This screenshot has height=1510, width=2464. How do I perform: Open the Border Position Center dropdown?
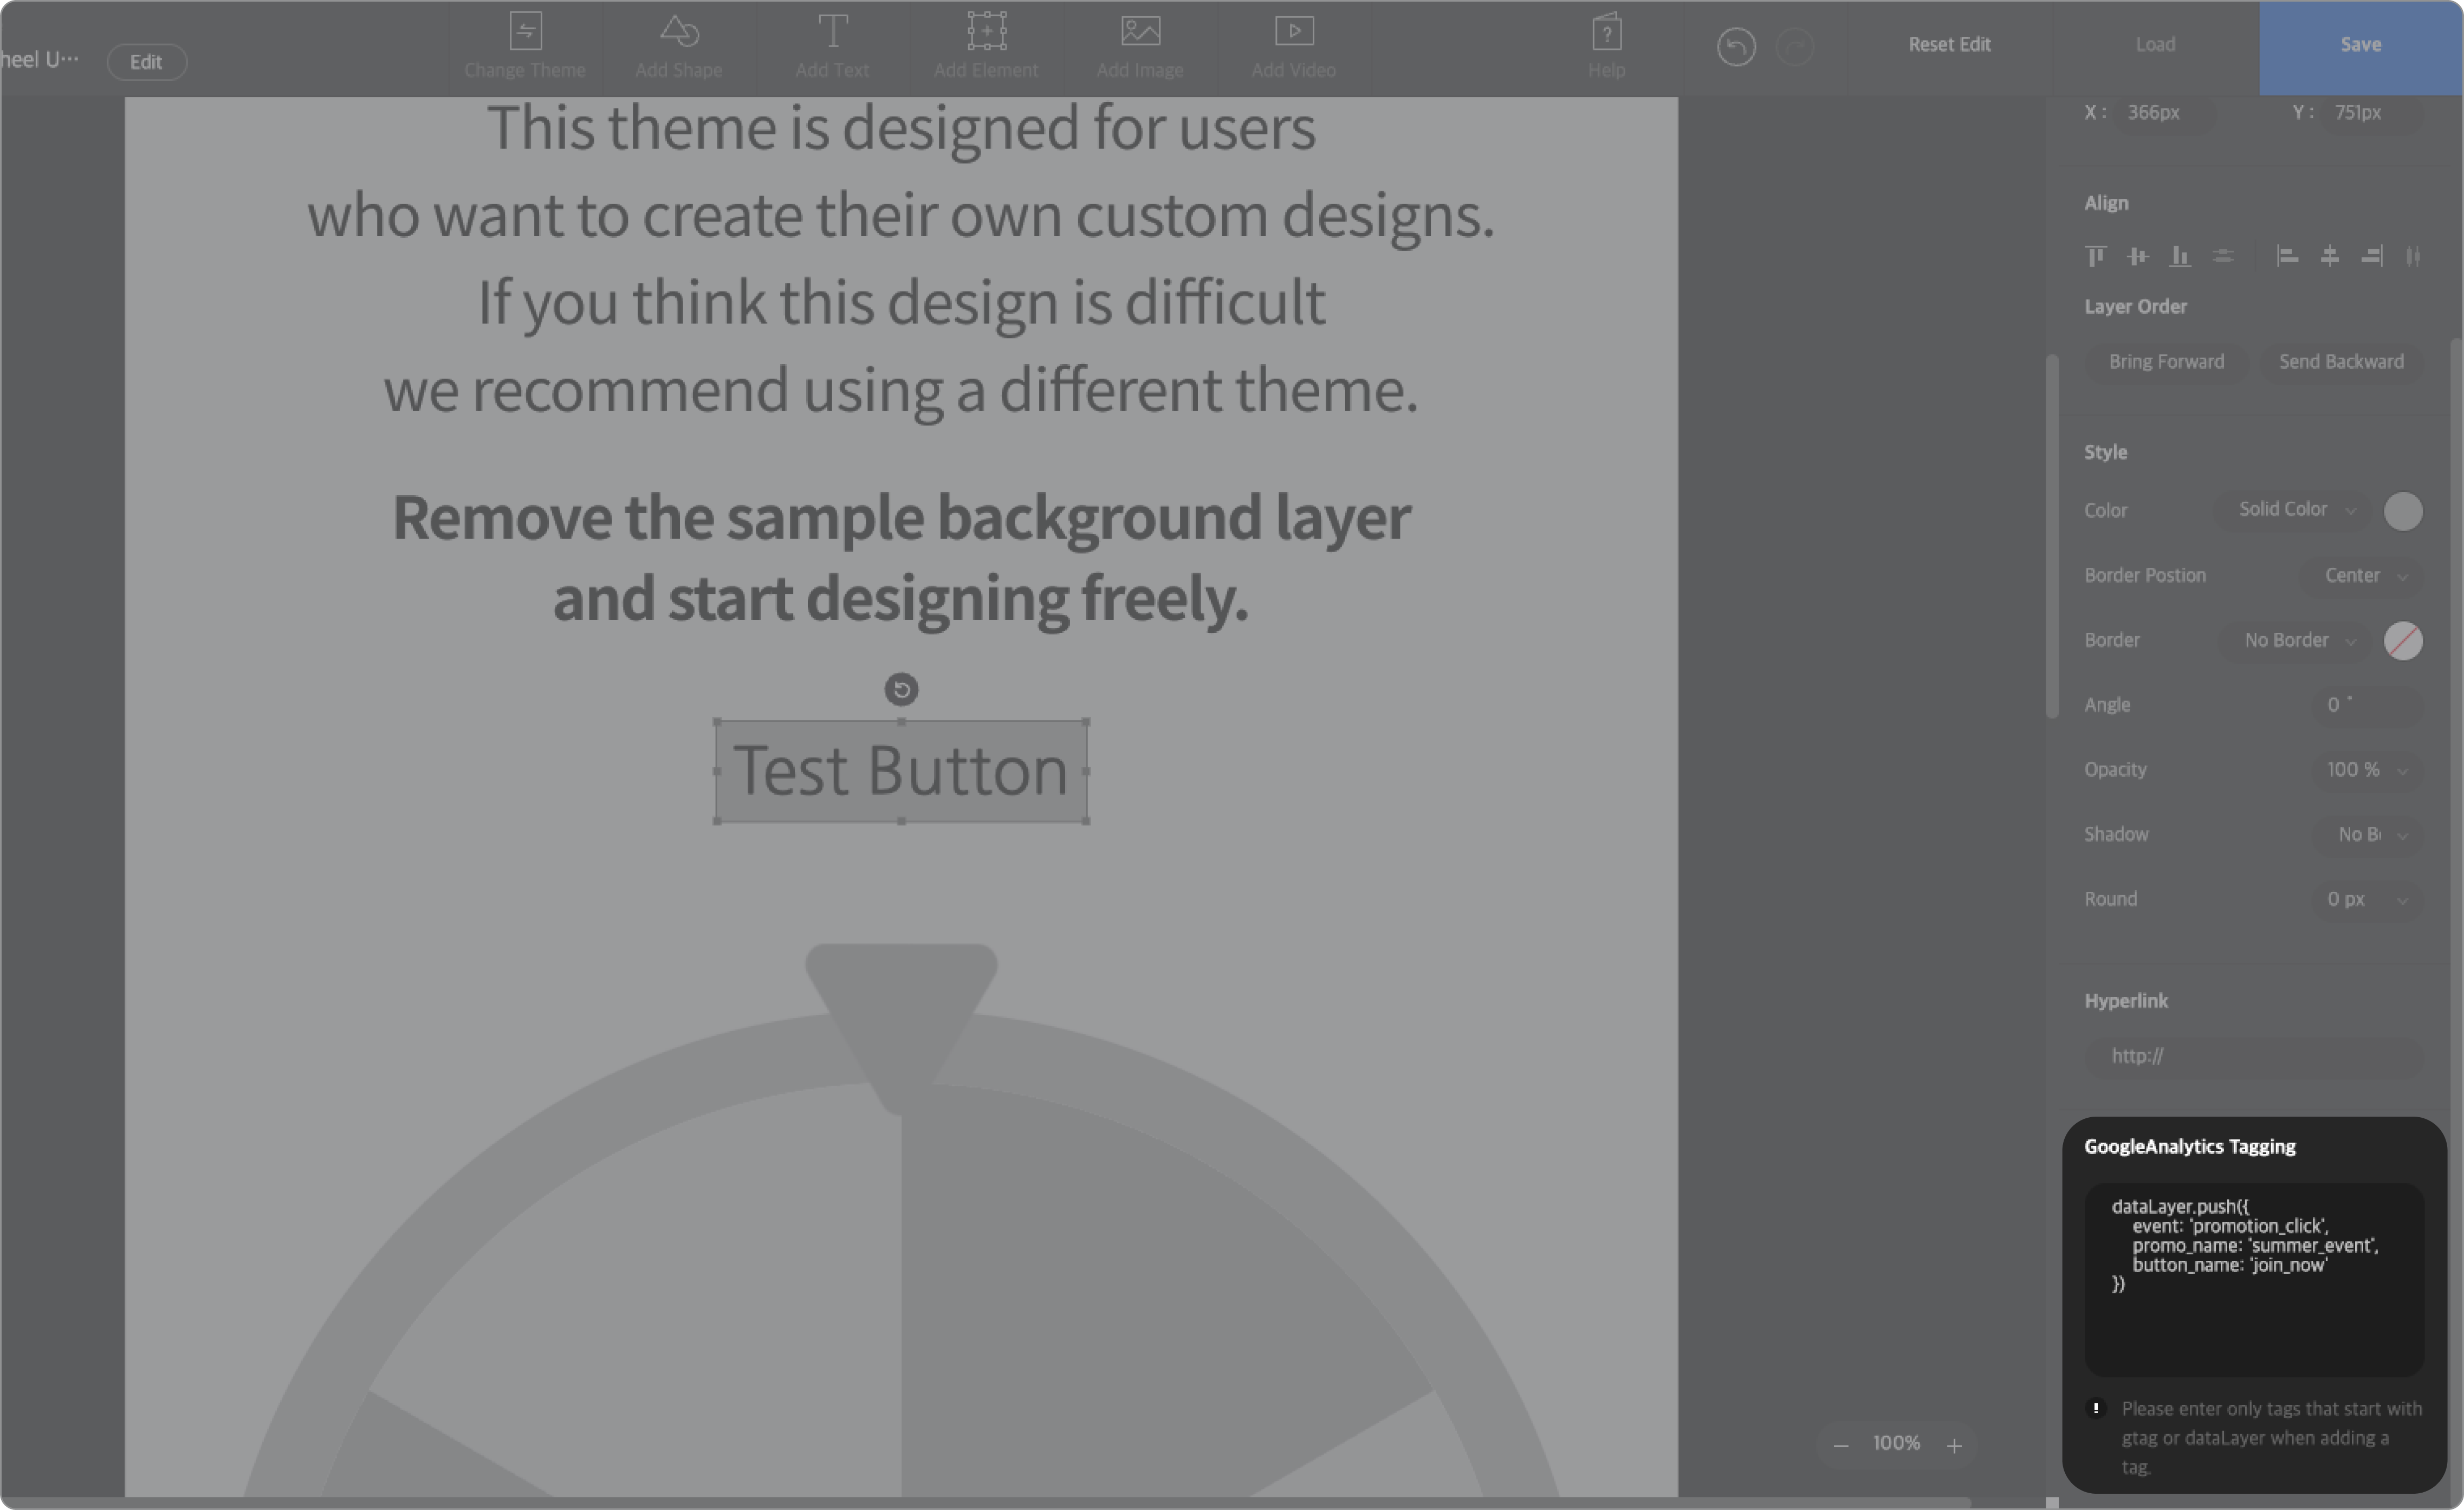click(x=2365, y=576)
